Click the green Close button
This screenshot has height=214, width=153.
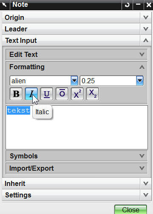pyautogui.click(x=130, y=210)
